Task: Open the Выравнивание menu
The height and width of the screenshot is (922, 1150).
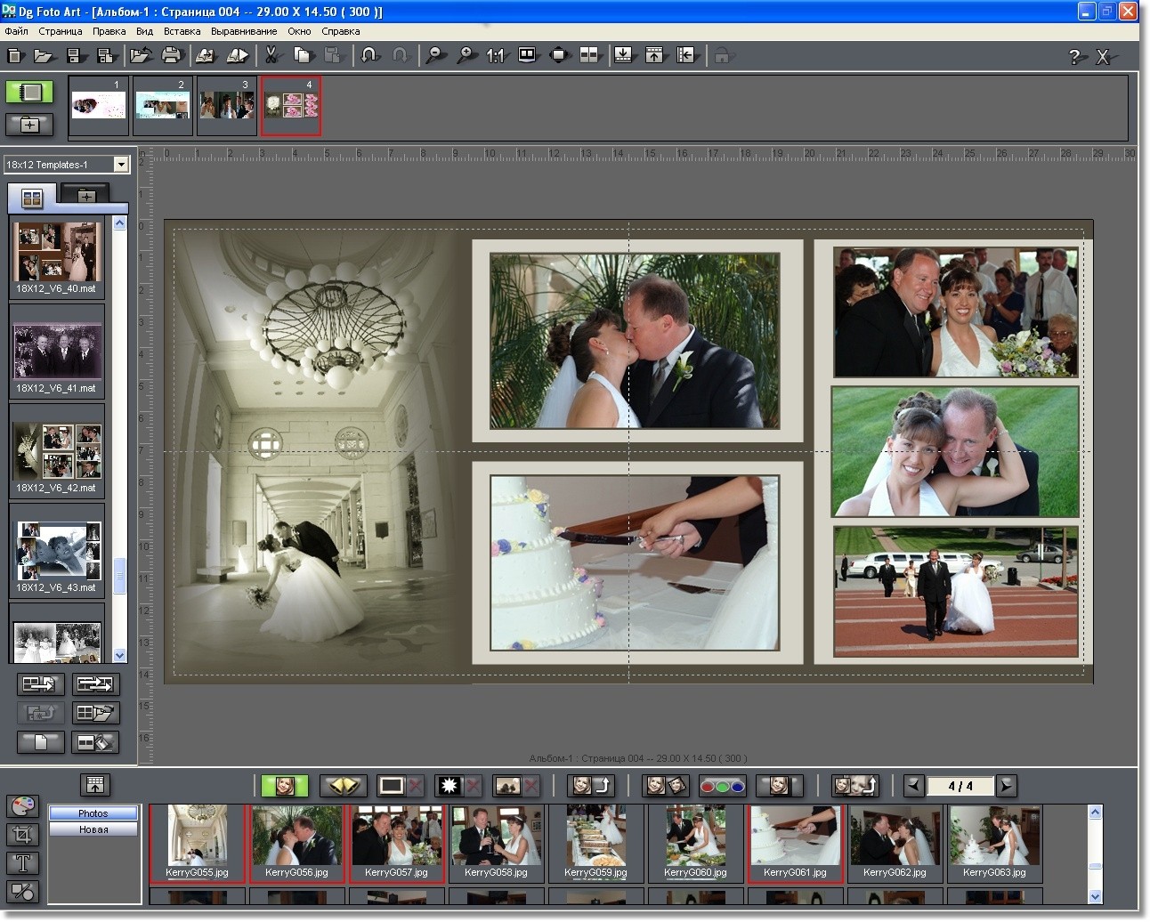Action: coord(244,31)
